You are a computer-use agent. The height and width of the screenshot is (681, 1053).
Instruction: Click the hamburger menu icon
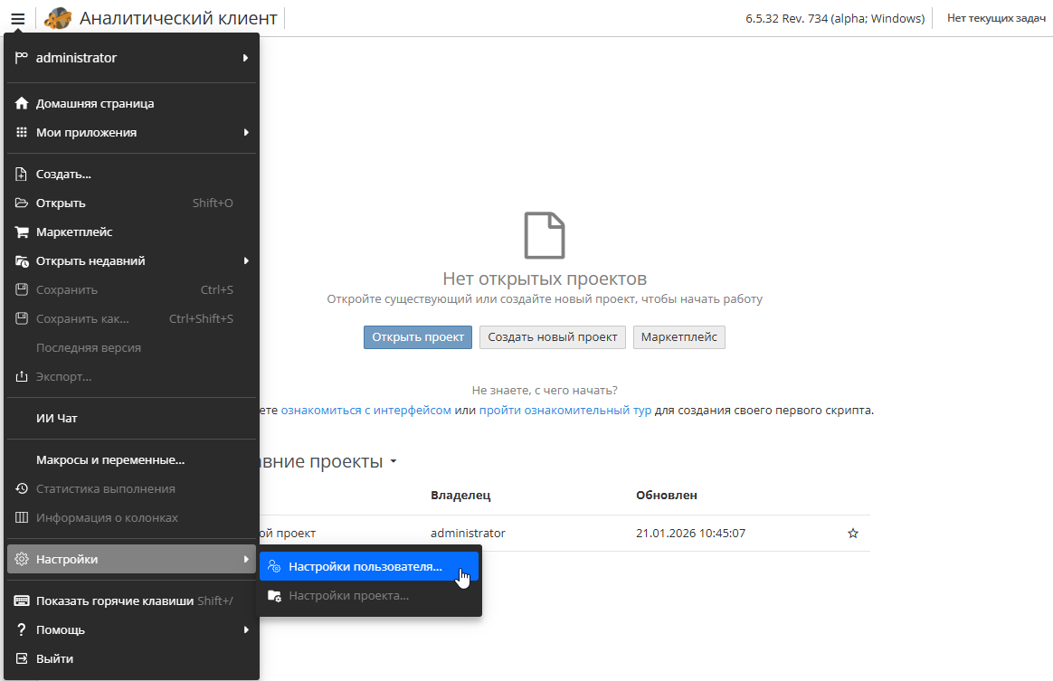(16, 17)
